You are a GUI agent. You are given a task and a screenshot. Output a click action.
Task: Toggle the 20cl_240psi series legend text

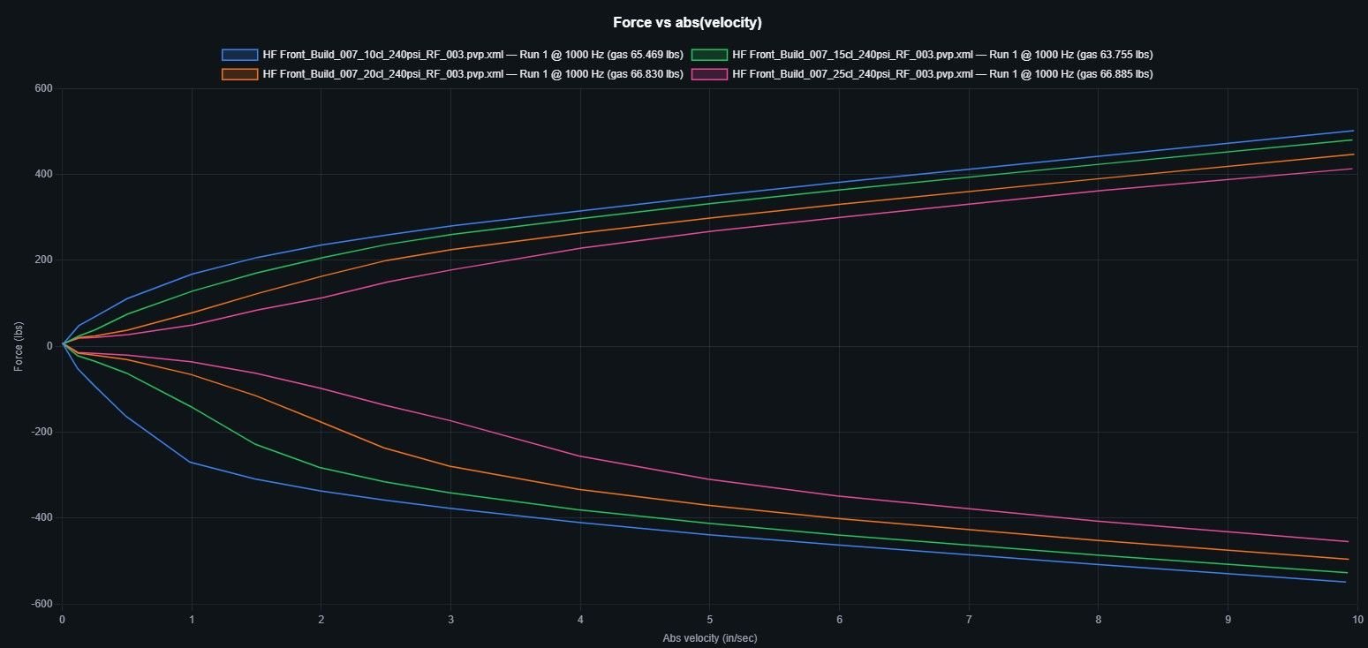tap(472, 74)
